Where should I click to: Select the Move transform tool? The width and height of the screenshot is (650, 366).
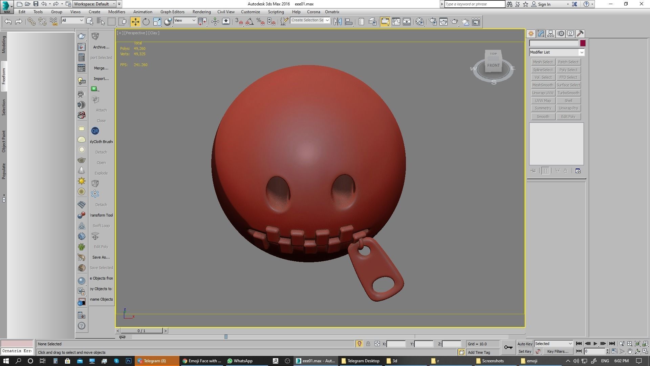pos(135,22)
